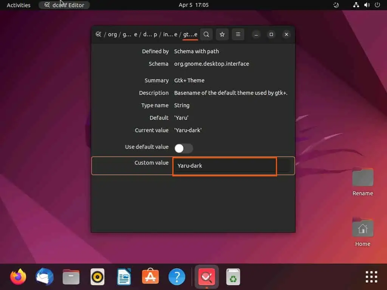Click the volume speaker icon in top bar
This screenshot has width=387, height=290.
(x=367, y=5)
